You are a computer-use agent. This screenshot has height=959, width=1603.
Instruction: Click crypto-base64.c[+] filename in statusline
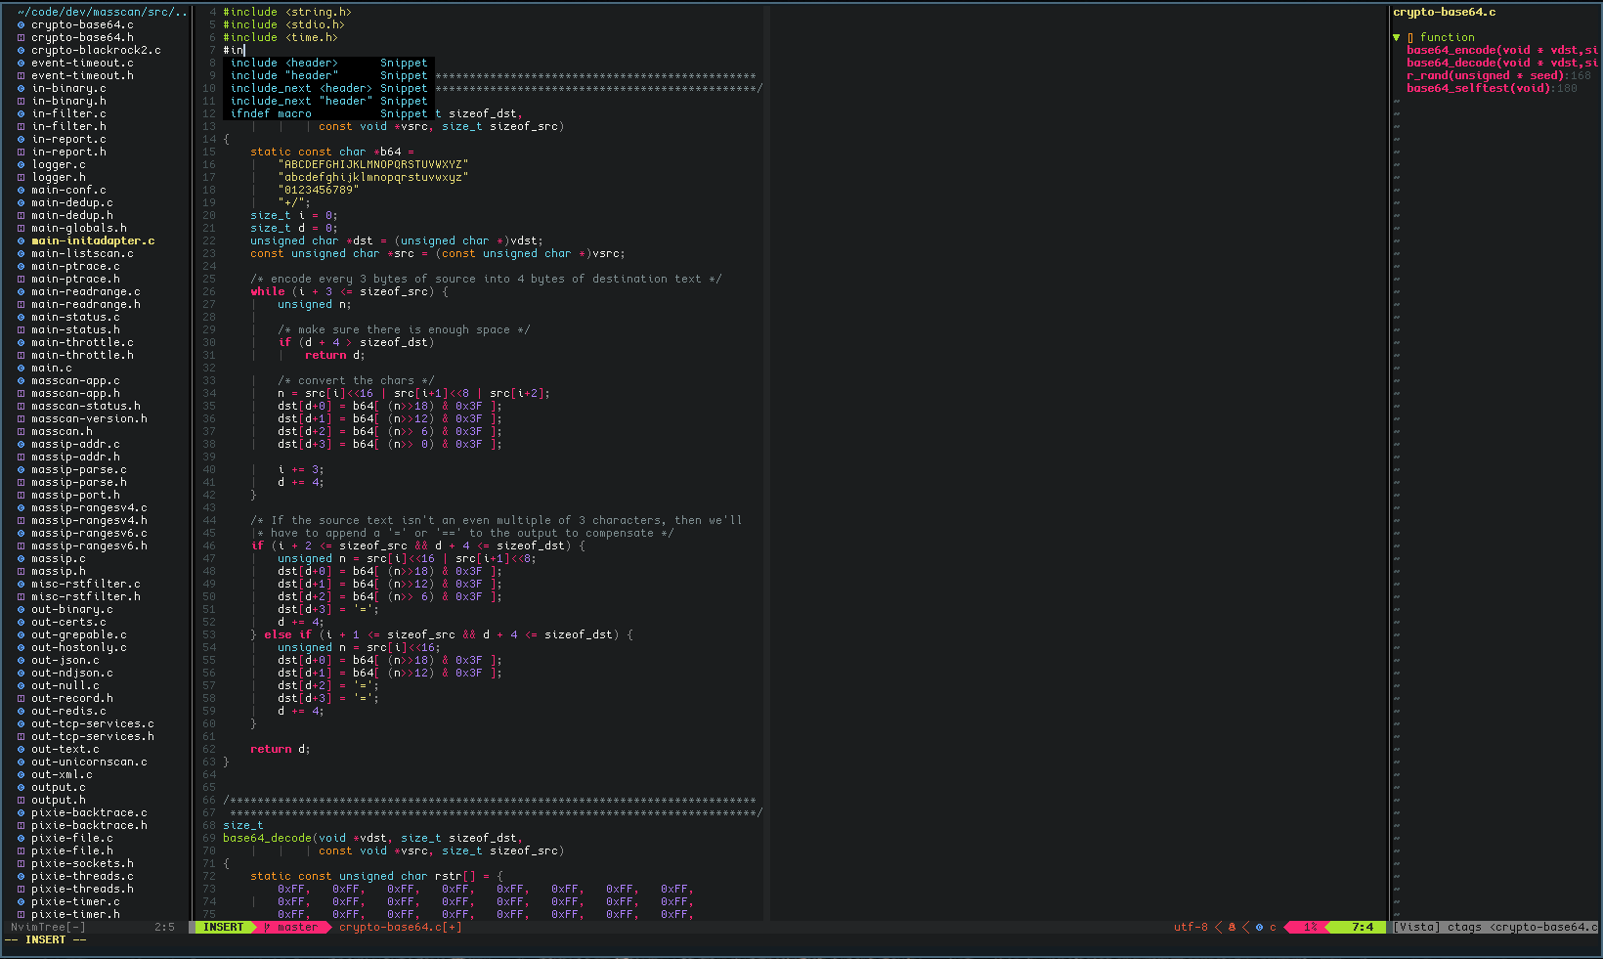401,927
